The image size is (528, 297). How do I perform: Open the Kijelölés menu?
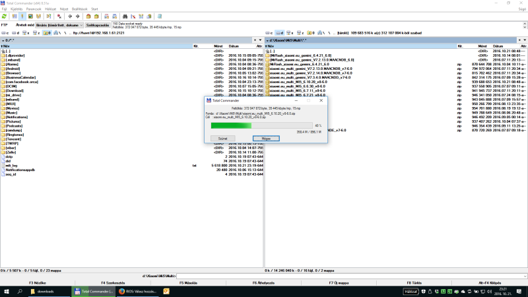16,9
